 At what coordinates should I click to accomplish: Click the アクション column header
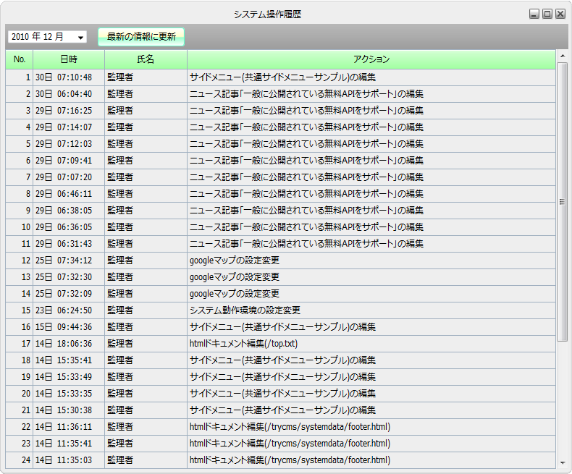point(371,59)
